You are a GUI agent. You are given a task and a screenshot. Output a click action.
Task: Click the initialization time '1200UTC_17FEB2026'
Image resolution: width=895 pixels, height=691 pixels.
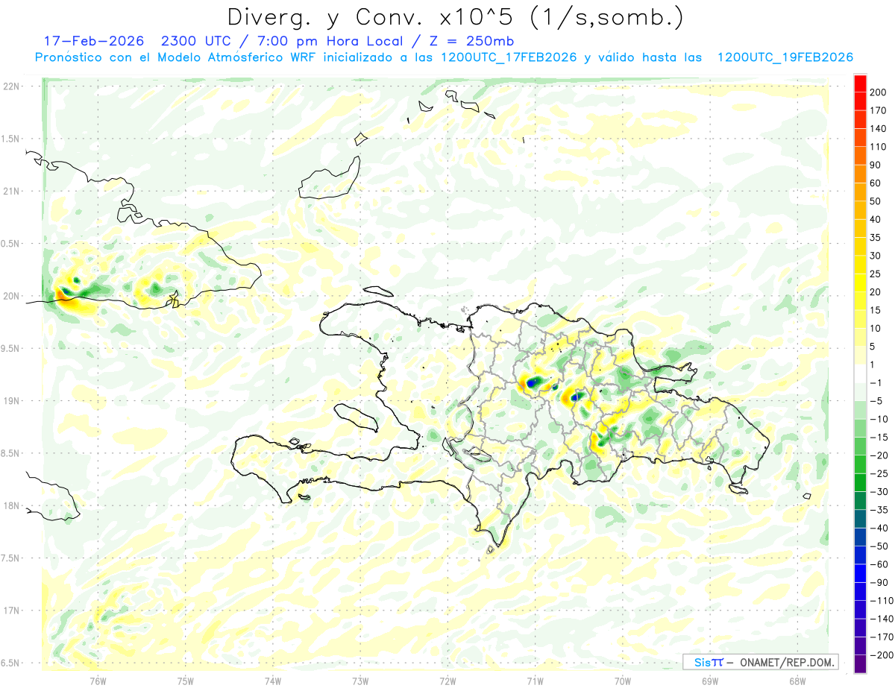tap(508, 57)
